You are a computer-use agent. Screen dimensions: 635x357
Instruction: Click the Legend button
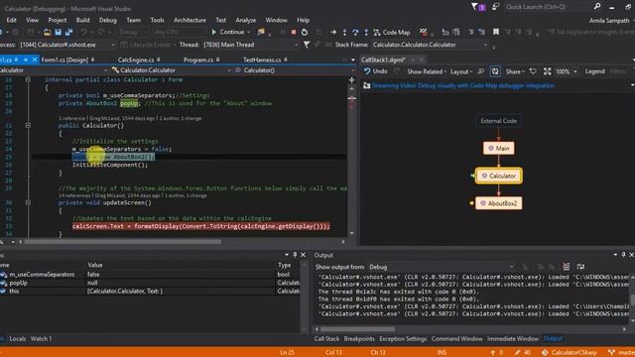pyautogui.click(x=594, y=71)
